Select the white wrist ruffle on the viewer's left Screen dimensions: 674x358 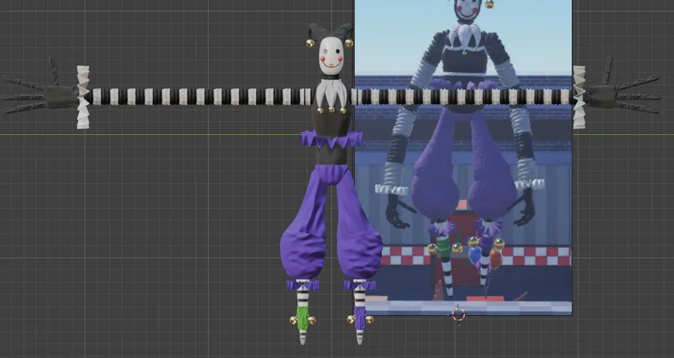[83, 97]
